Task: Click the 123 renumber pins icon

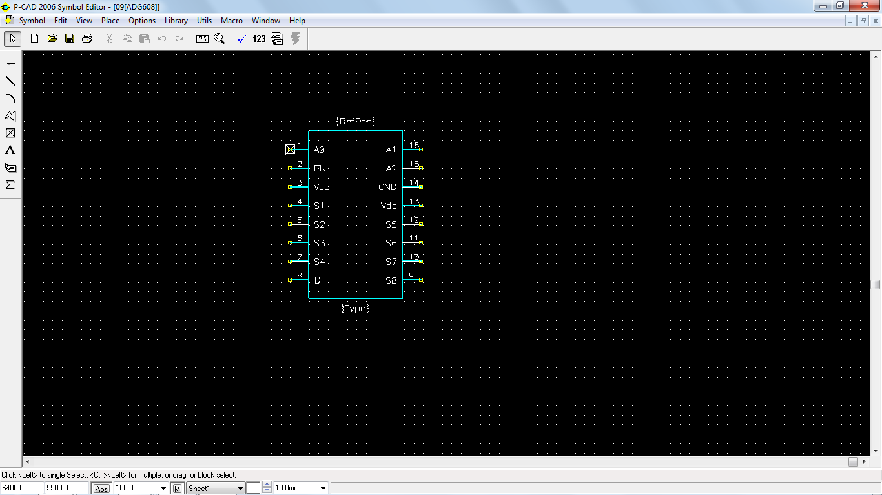Action: tap(259, 39)
